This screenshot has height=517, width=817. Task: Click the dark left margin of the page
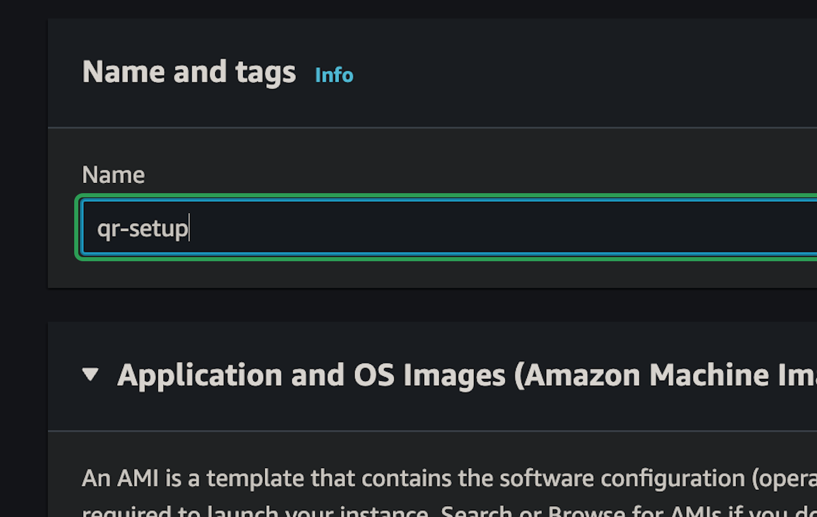[24, 272]
